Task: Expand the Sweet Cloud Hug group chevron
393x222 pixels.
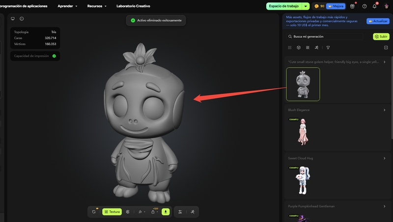Action: [x=385, y=158]
